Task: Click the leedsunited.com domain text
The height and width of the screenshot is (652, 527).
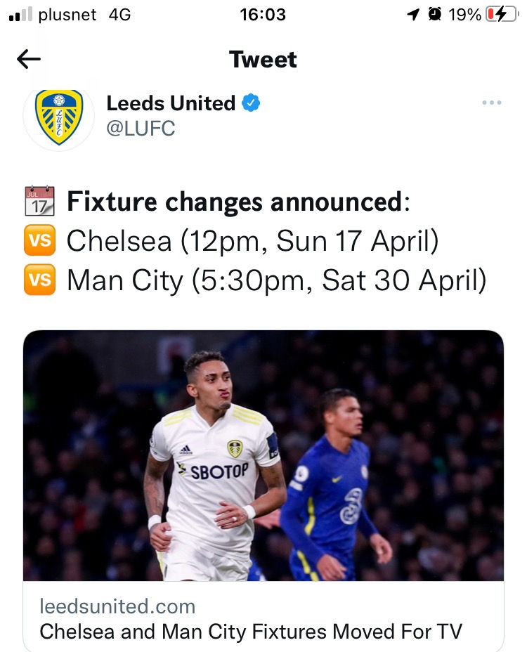Action: point(117,606)
